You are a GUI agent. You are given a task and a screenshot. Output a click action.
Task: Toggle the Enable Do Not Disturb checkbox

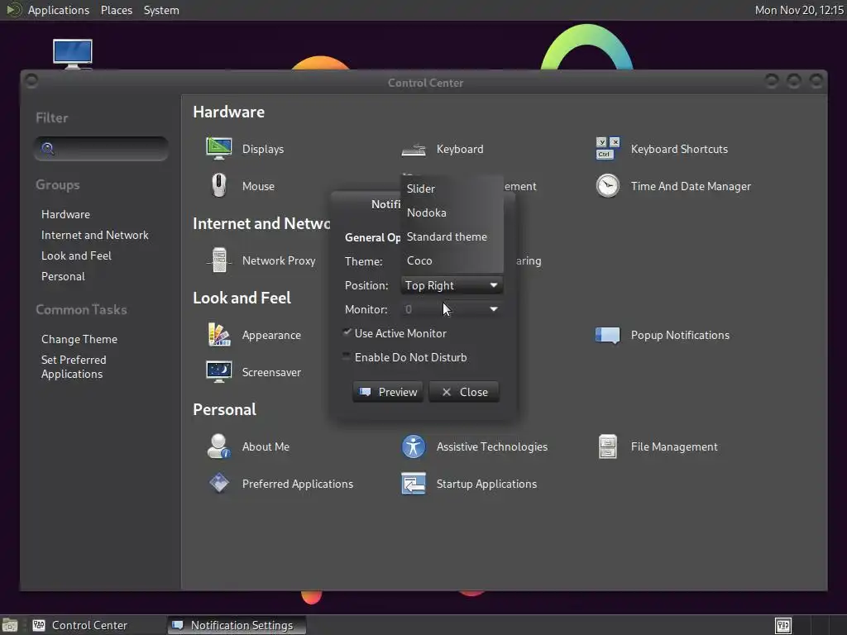(347, 356)
